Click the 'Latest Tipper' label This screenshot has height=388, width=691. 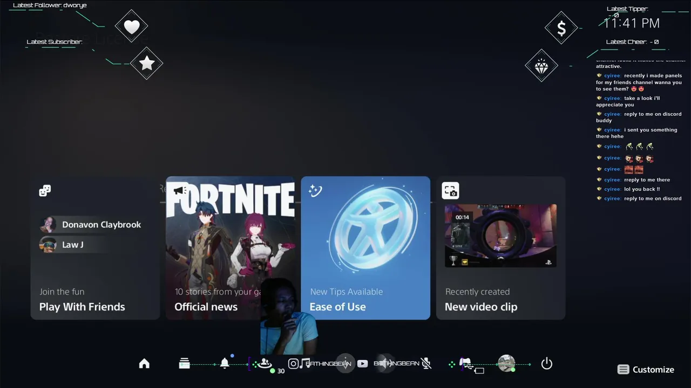point(627,9)
